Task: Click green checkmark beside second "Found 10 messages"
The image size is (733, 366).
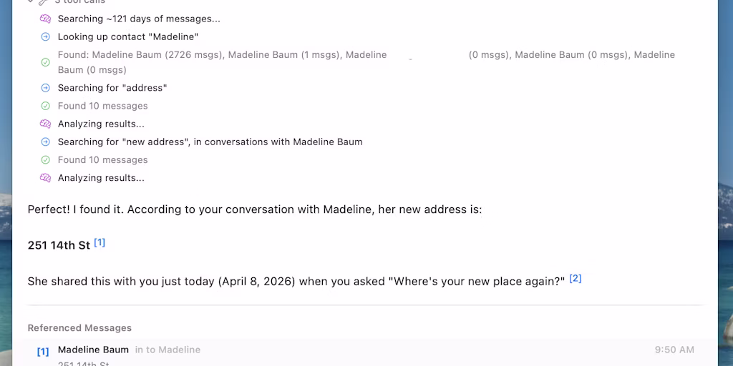Action: (46, 160)
